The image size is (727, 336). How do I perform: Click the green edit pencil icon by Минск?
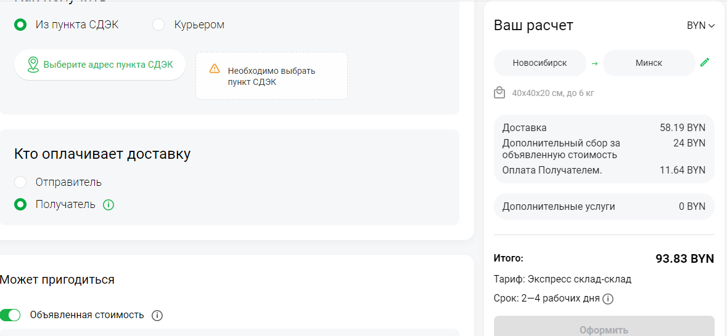coord(705,63)
